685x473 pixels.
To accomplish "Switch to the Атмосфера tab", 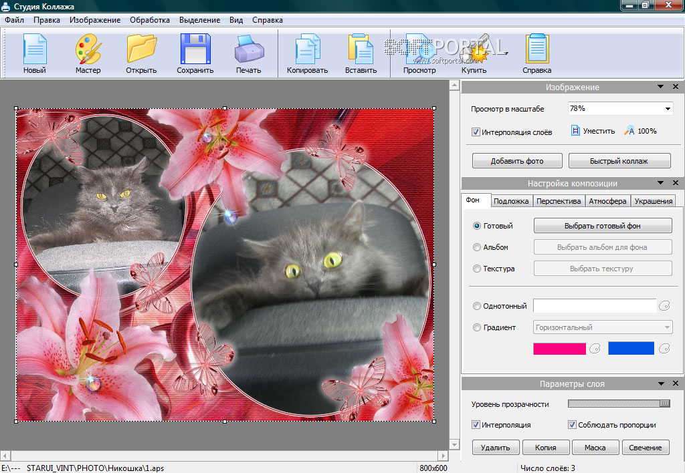I will point(607,201).
